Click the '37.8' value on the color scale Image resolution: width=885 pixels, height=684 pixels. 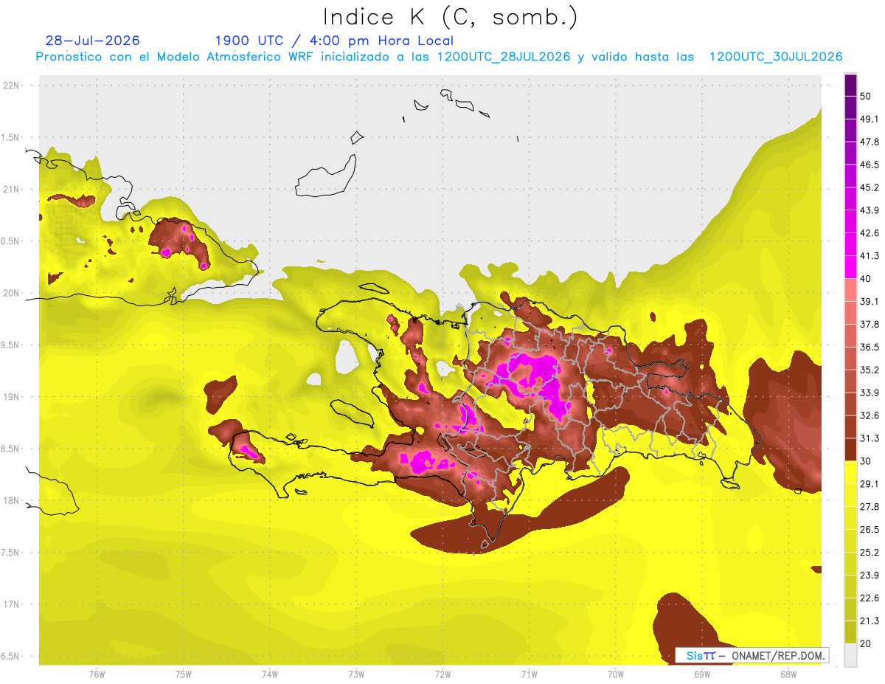[870, 325]
